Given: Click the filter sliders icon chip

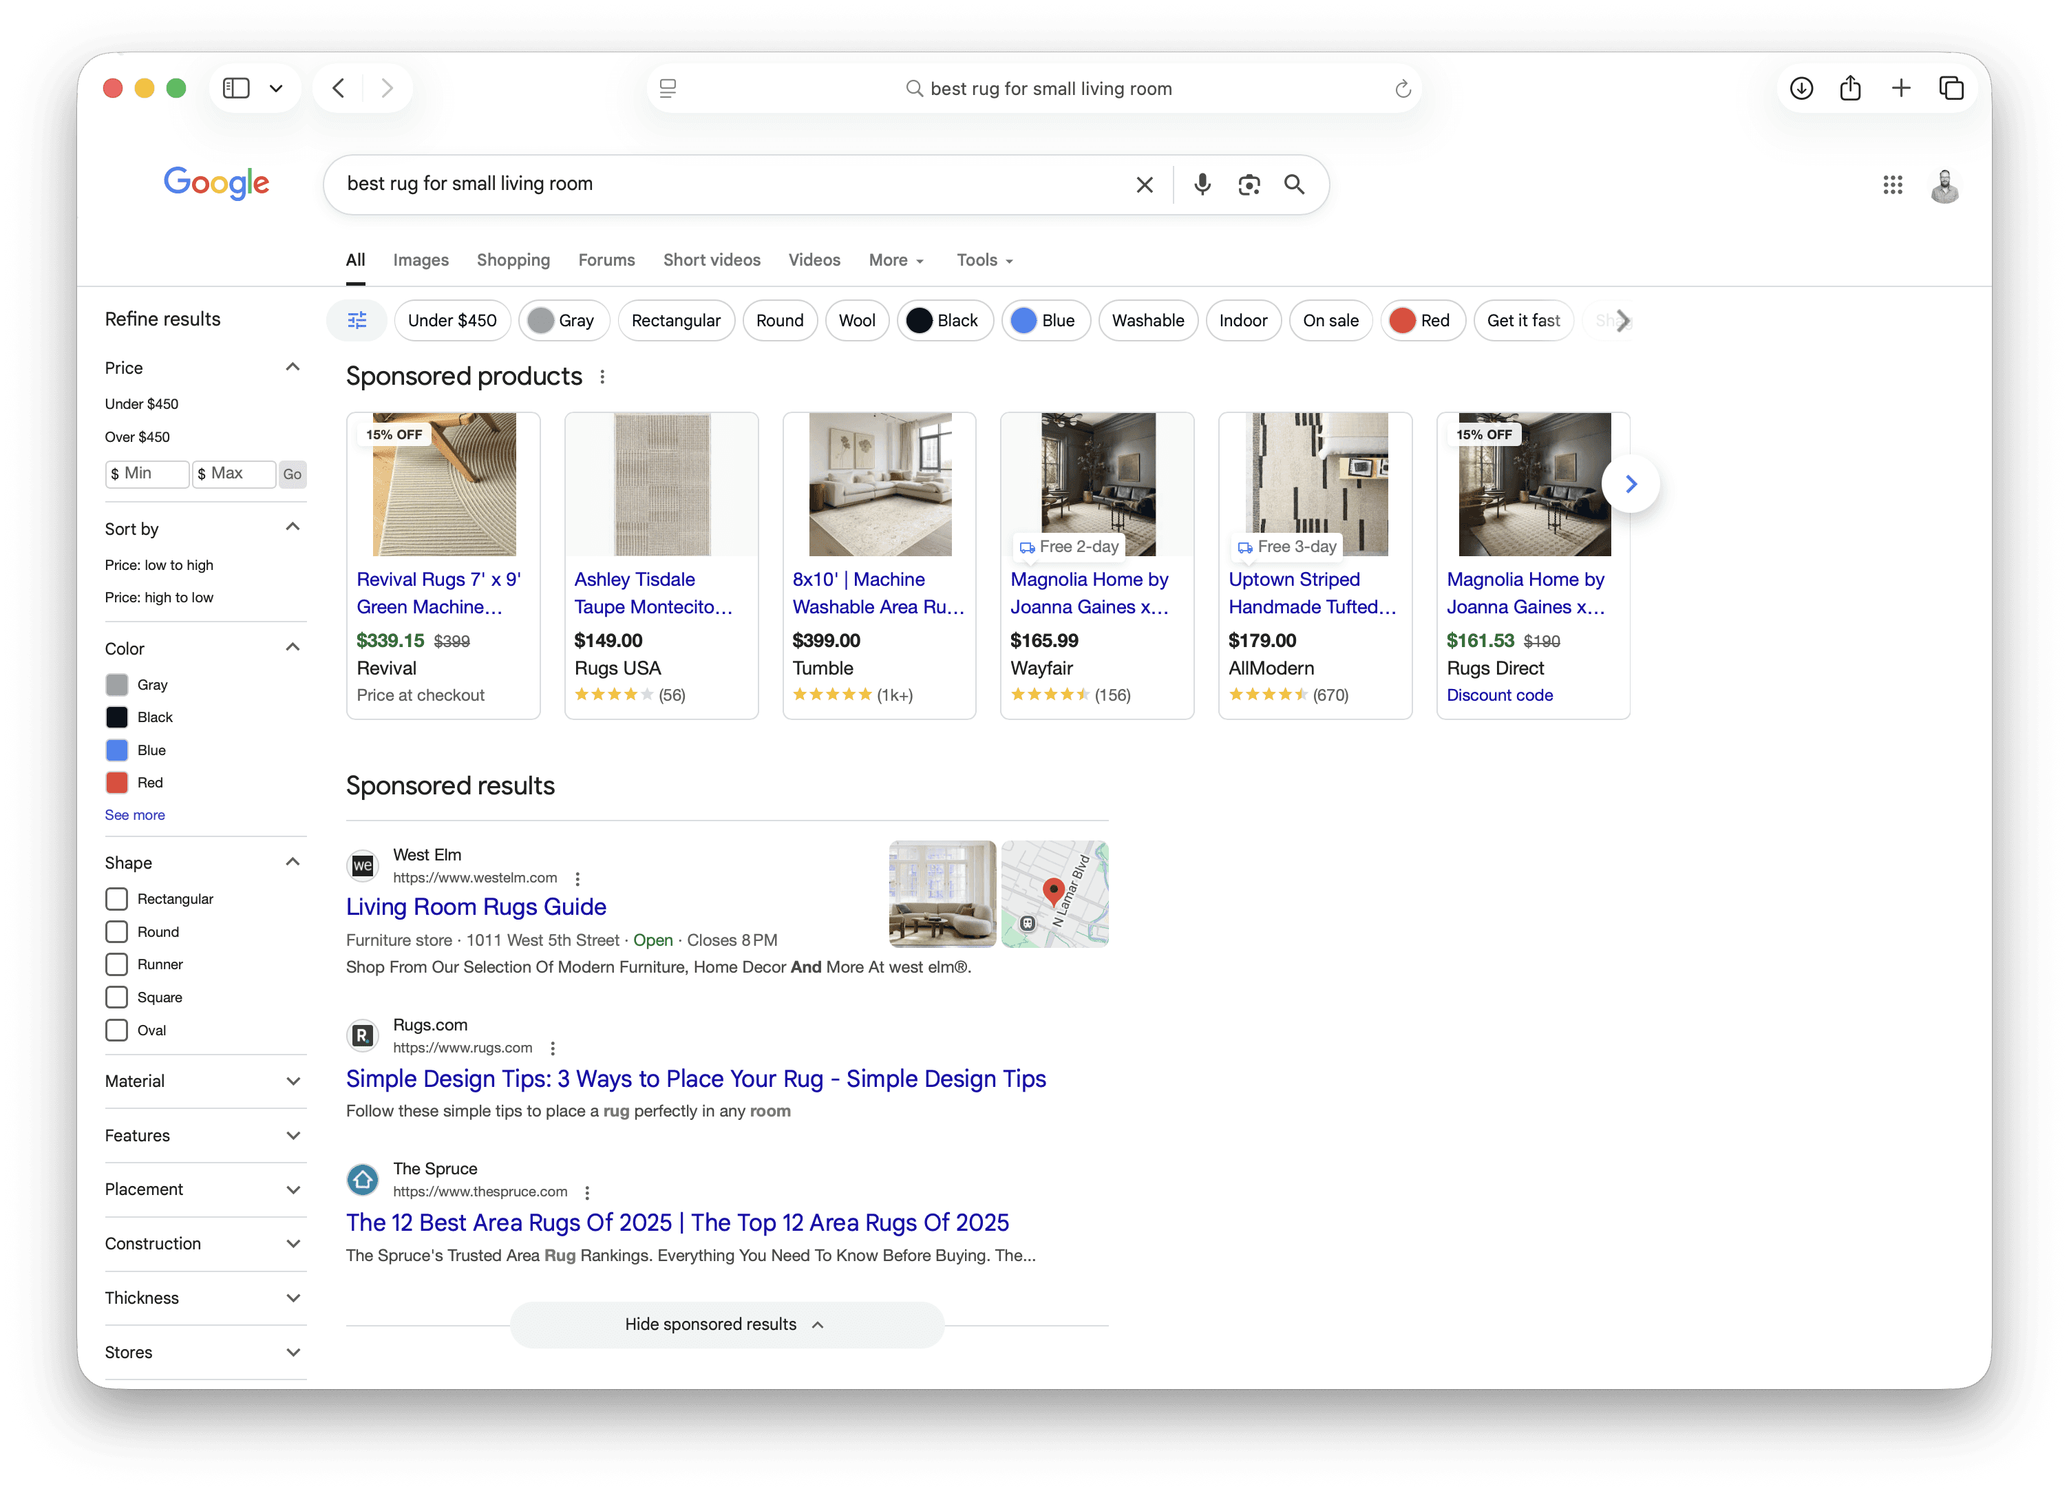Looking at the screenshot, I should pos(357,320).
